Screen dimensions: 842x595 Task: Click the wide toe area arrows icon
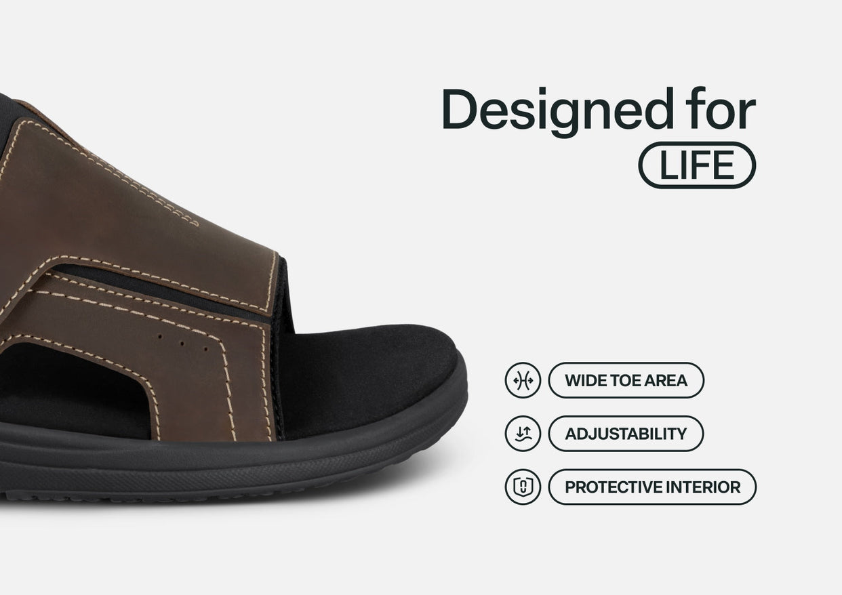point(523,380)
